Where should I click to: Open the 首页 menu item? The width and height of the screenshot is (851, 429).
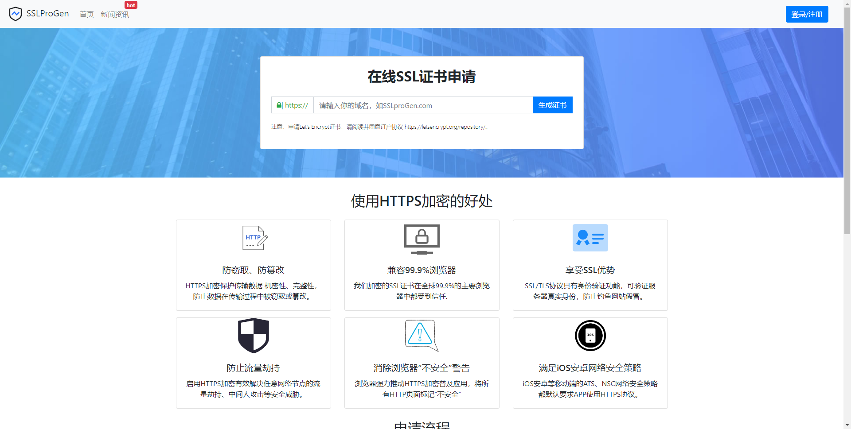pos(86,14)
